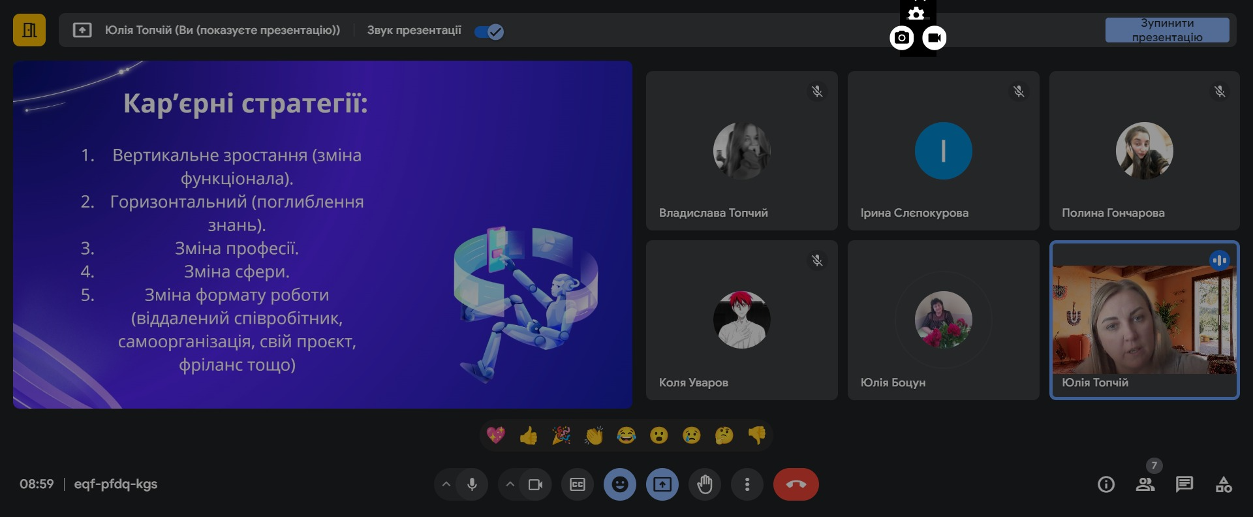This screenshot has width=1253, height=517.
Task: Click the screenshot camera icon
Action: pyautogui.click(x=902, y=38)
